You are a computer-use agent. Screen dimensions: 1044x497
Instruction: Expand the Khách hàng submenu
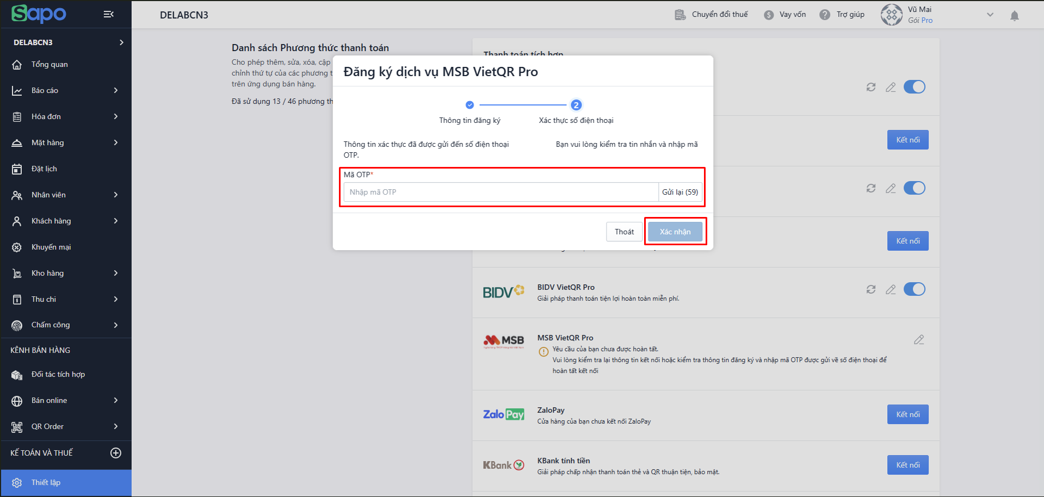coord(116,221)
